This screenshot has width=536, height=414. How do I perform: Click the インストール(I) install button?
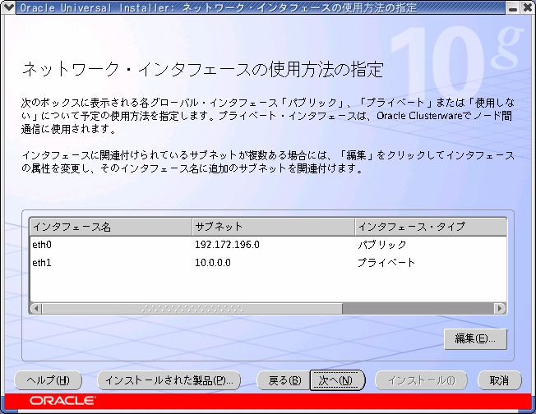[x=421, y=380]
